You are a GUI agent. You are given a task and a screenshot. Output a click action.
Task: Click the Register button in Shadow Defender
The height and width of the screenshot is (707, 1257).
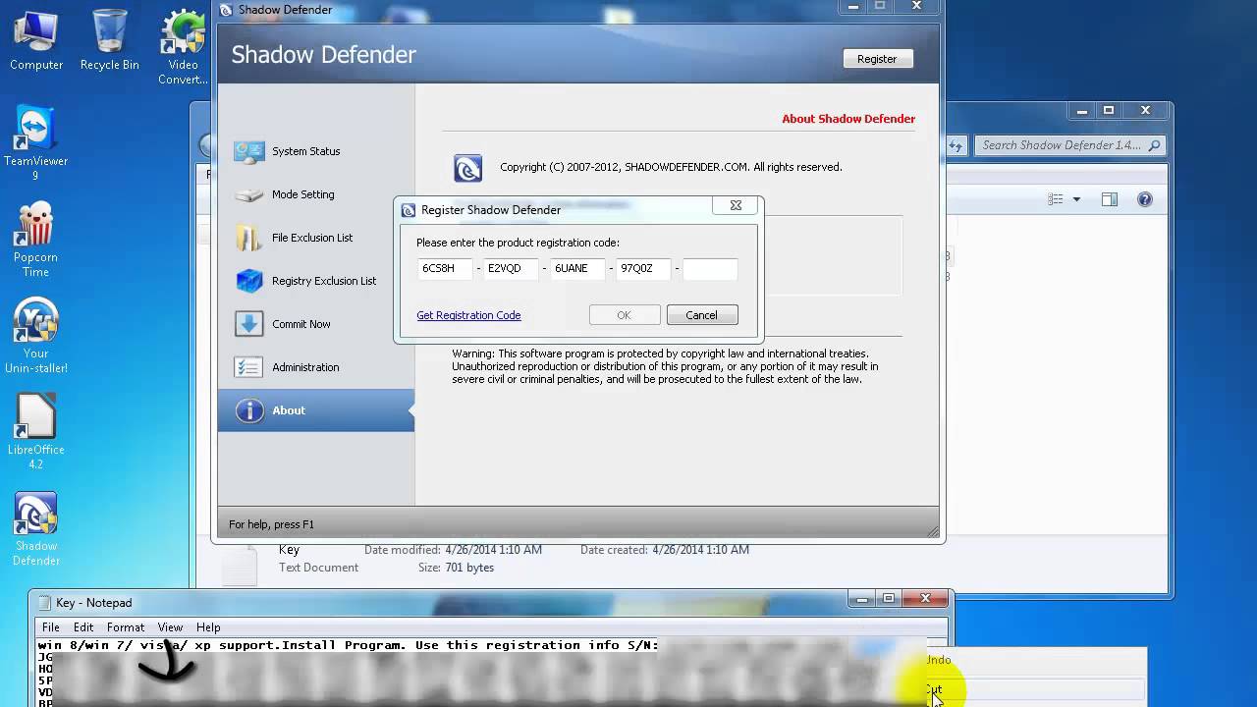[877, 59]
